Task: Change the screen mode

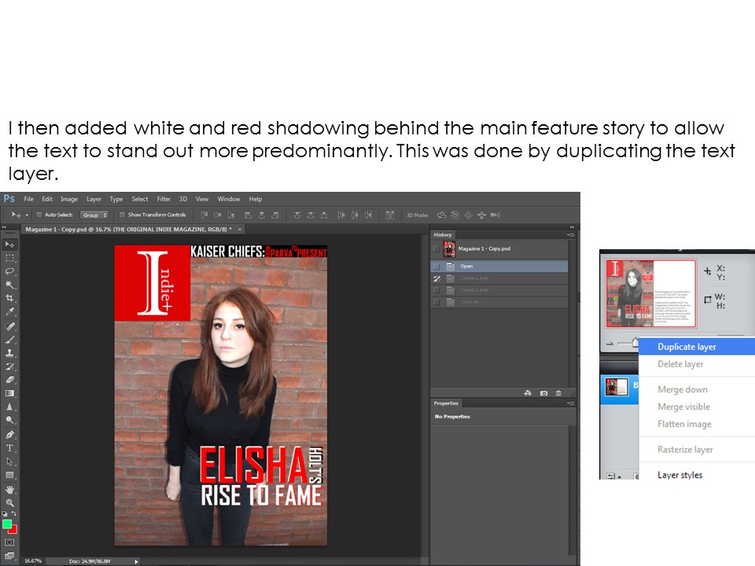Action: pos(9,556)
